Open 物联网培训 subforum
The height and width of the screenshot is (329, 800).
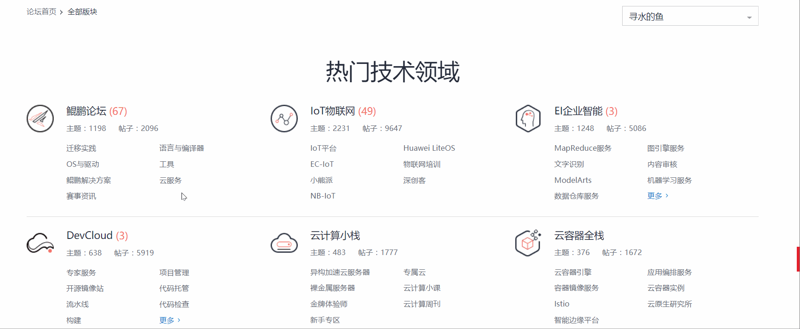(x=422, y=164)
